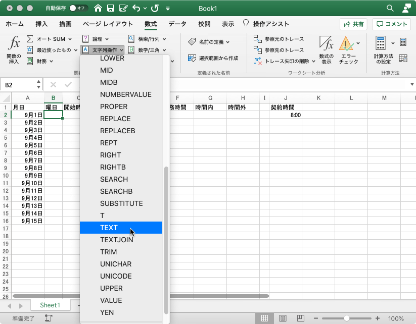Open the search magnifier in title bar
Screen dimensions: 416x324
390,8
